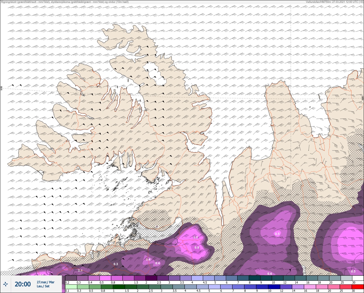Select the white swatch ending the snow legend row

point(358,278)
